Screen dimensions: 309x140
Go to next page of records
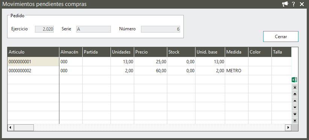pos(295,114)
